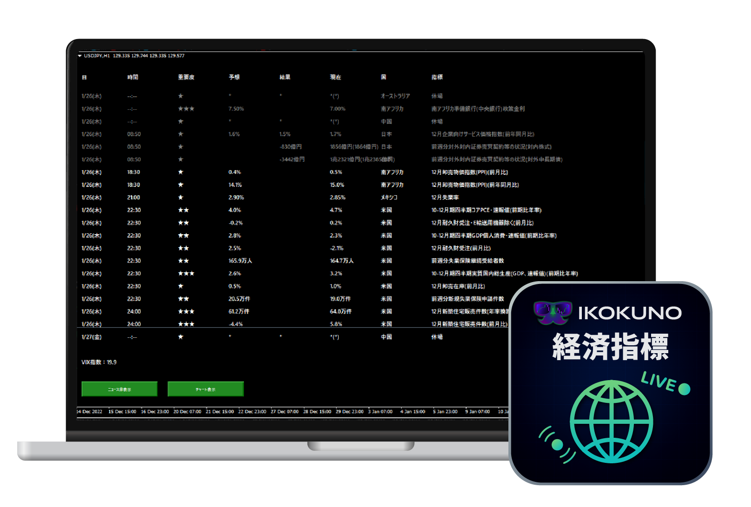Viewport: 751px width, 507px height.
Task: Open the 前週分新規失業保険申請件数 indicator entry
Action: 468,299
